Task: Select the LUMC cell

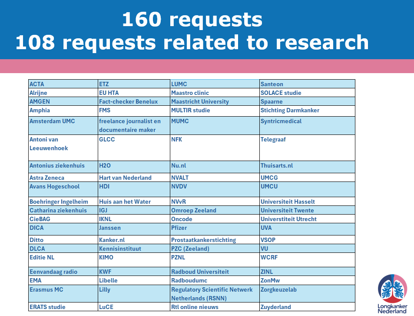Action: click(x=215, y=84)
